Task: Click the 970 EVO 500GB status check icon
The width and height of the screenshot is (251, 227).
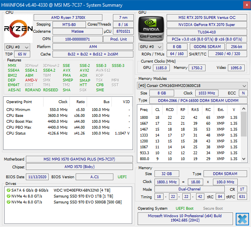Action: [9, 202]
